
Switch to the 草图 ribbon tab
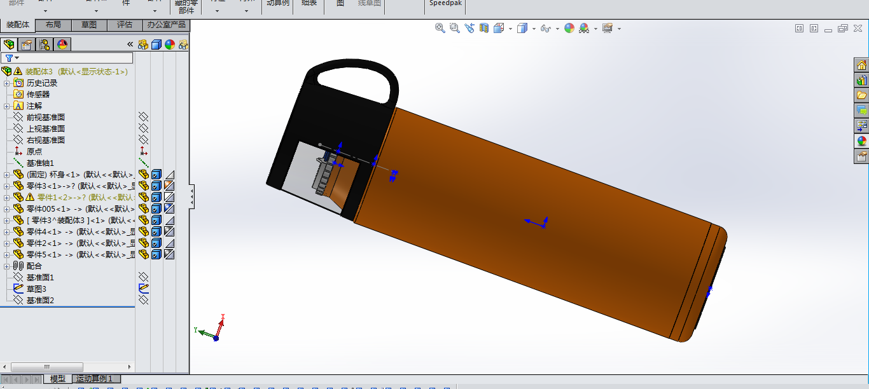coord(89,25)
